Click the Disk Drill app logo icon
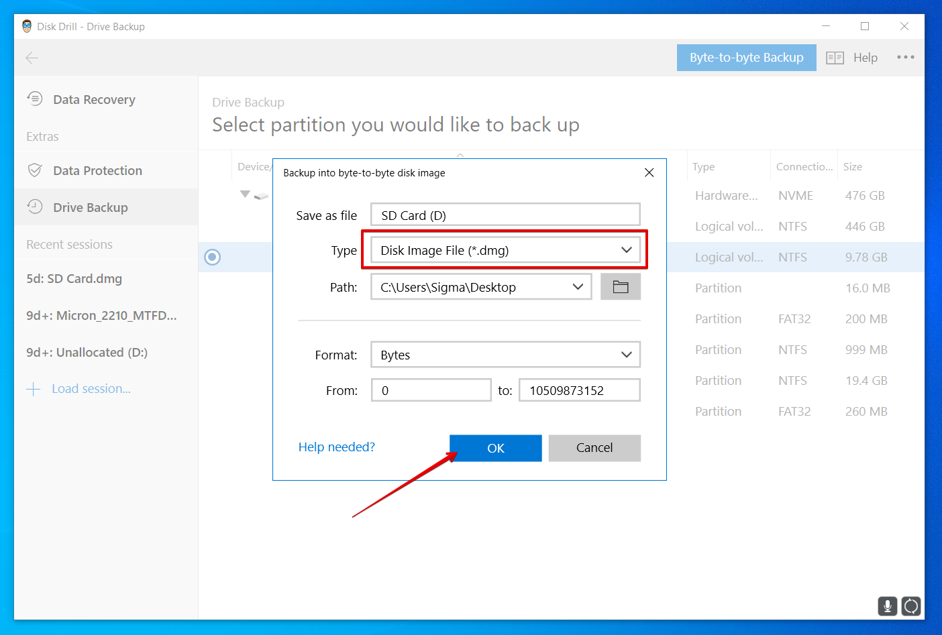Image resolution: width=942 pixels, height=635 pixels. 27,26
